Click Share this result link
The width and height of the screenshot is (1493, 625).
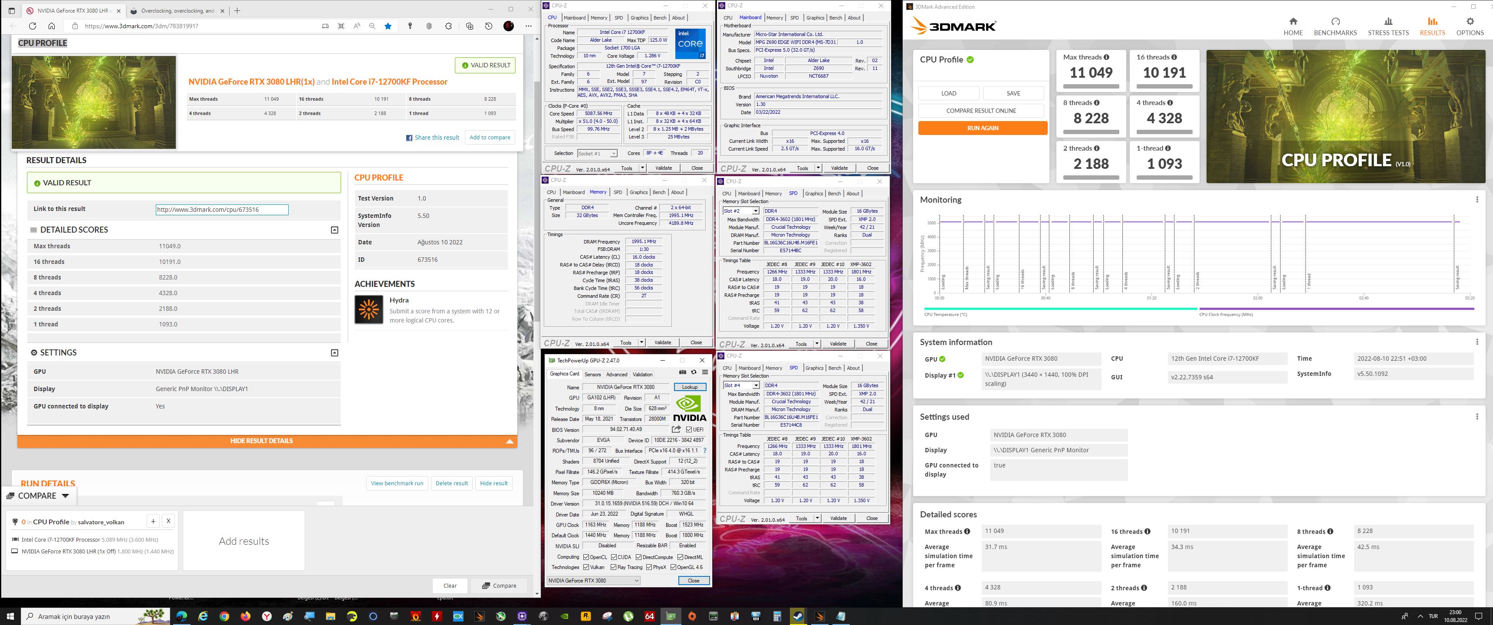[432, 138]
